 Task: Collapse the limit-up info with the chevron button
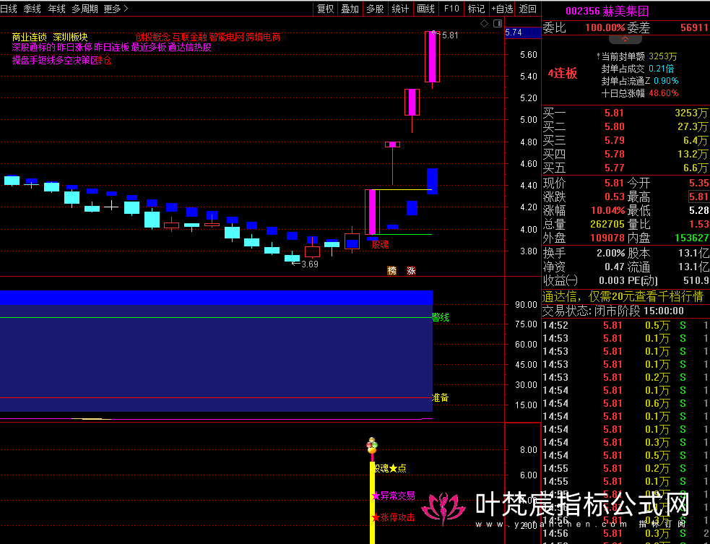pos(625,40)
